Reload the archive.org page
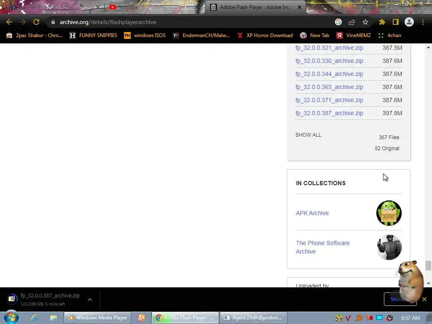432x324 pixels. (x=36, y=22)
